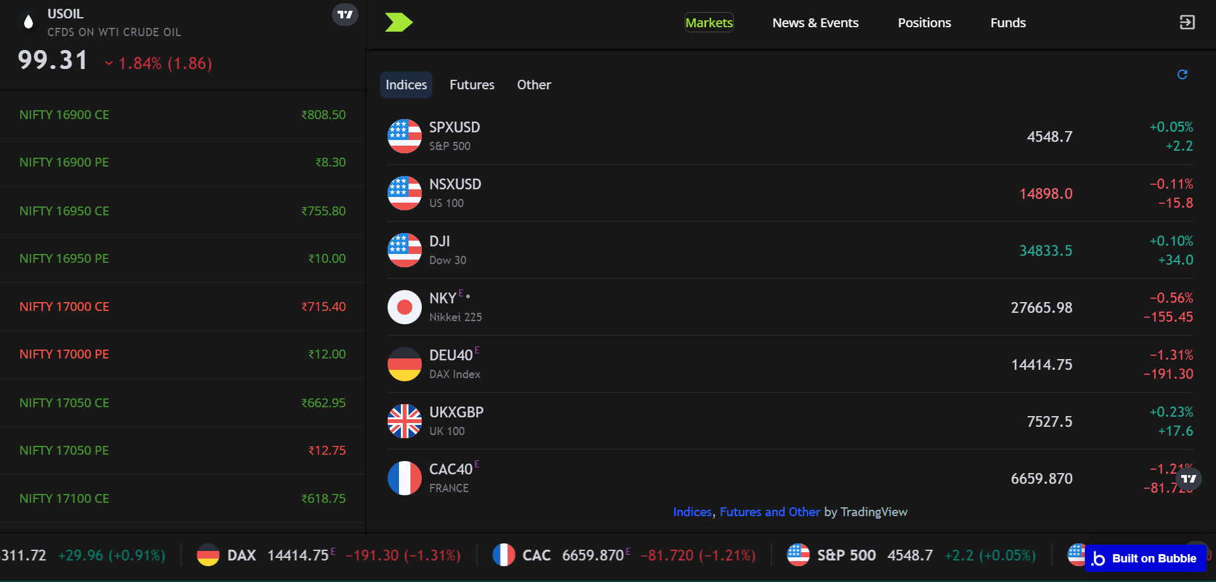Click the green arrow app logo
The image size is (1216, 582).
pos(398,23)
